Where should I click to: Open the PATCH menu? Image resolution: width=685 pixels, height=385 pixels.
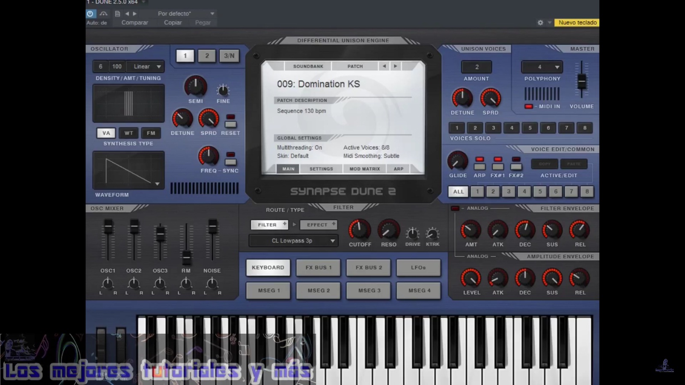[355, 66]
